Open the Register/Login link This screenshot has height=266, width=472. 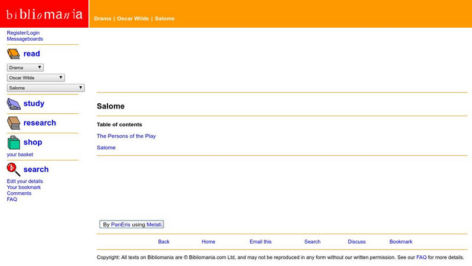coord(23,33)
